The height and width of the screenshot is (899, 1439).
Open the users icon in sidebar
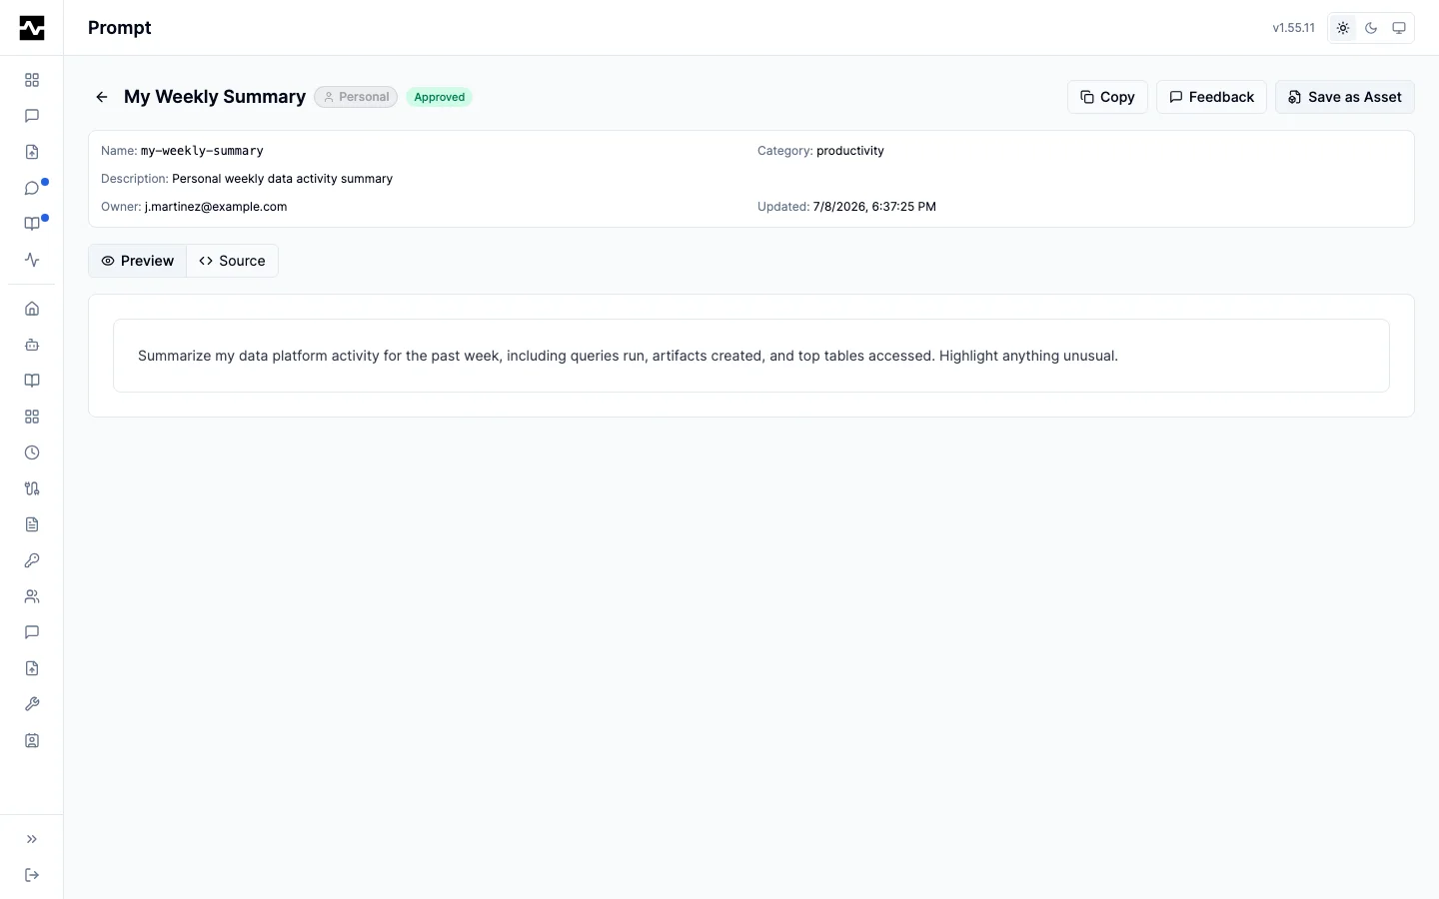coord(32,596)
